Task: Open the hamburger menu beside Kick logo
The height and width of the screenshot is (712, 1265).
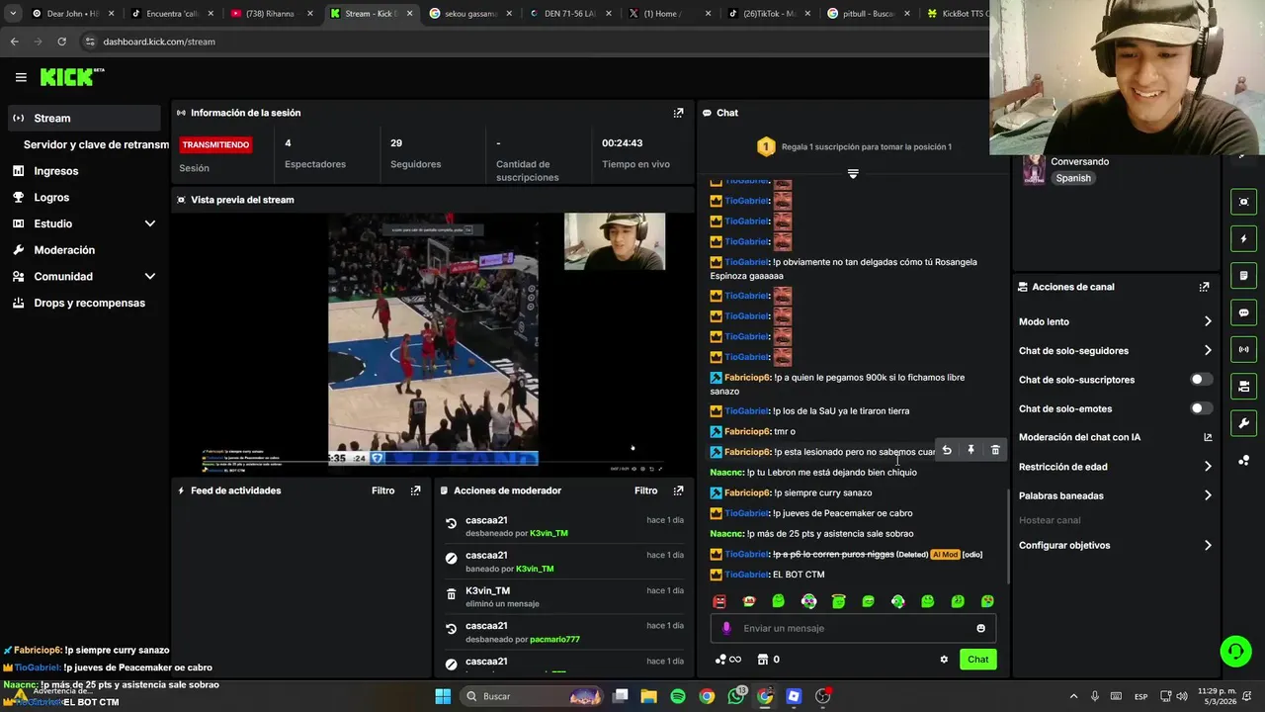Action: pyautogui.click(x=21, y=77)
